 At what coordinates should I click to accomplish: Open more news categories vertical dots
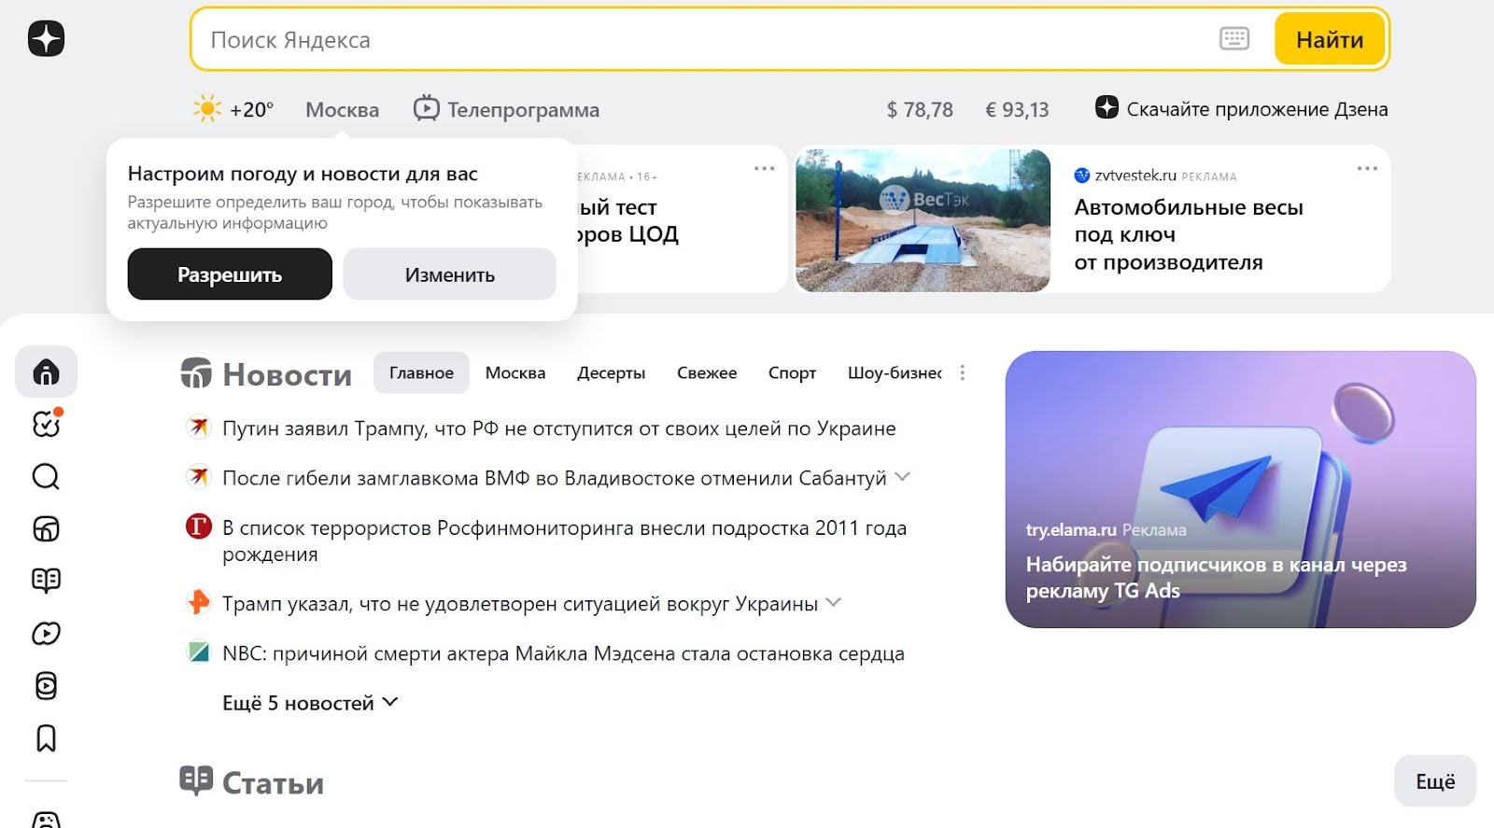(963, 372)
